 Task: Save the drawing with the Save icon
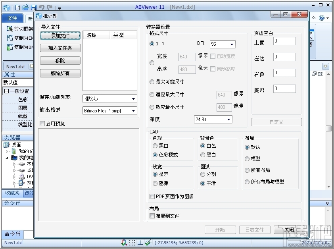click(x=33, y=7)
